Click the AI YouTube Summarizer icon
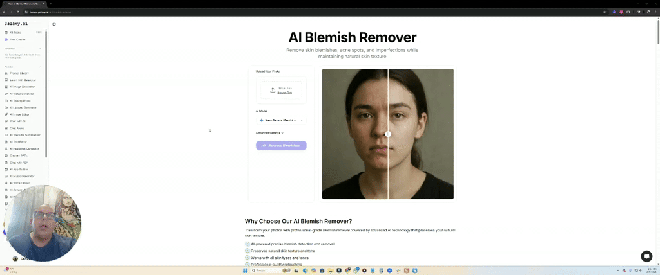Image resolution: width=660 pixels, height=275 pixels. [x=6, y=135]
